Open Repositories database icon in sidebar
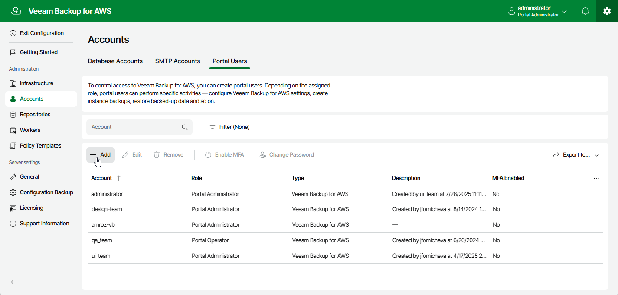The height and width of the screenshot is (295, 618). click(13, 115)
